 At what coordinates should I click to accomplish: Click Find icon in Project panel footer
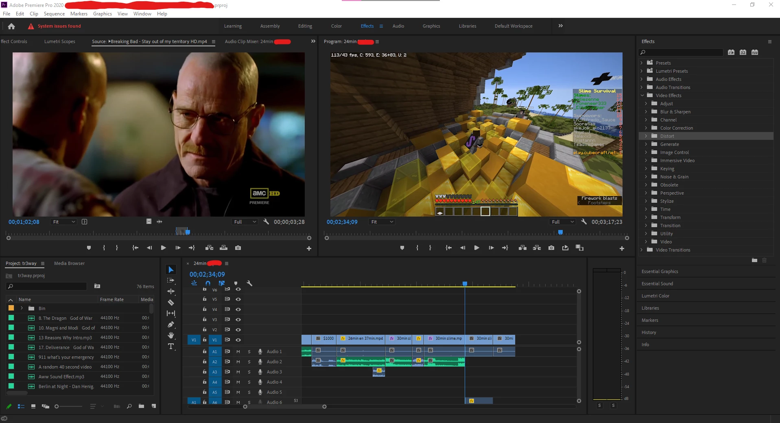129,406
